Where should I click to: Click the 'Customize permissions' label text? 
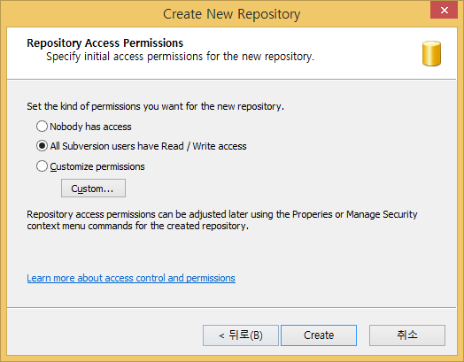tap(97, 166)
